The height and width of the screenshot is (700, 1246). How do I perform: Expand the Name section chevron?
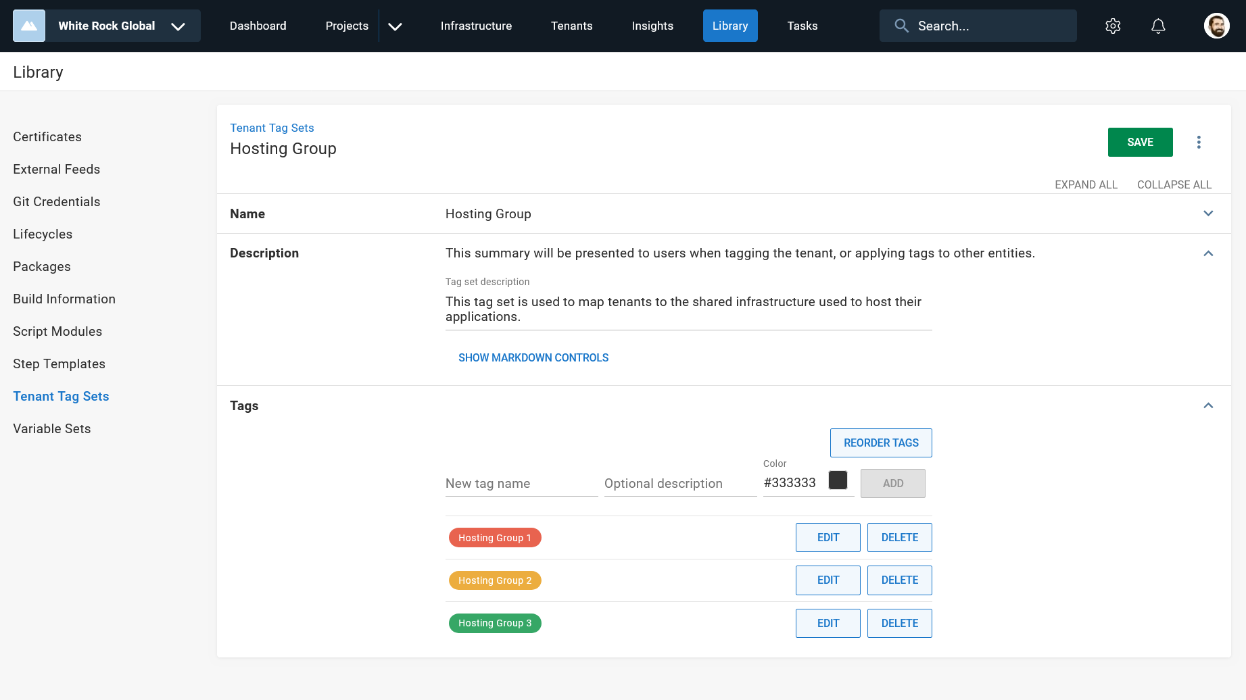tap(1208, 214)
